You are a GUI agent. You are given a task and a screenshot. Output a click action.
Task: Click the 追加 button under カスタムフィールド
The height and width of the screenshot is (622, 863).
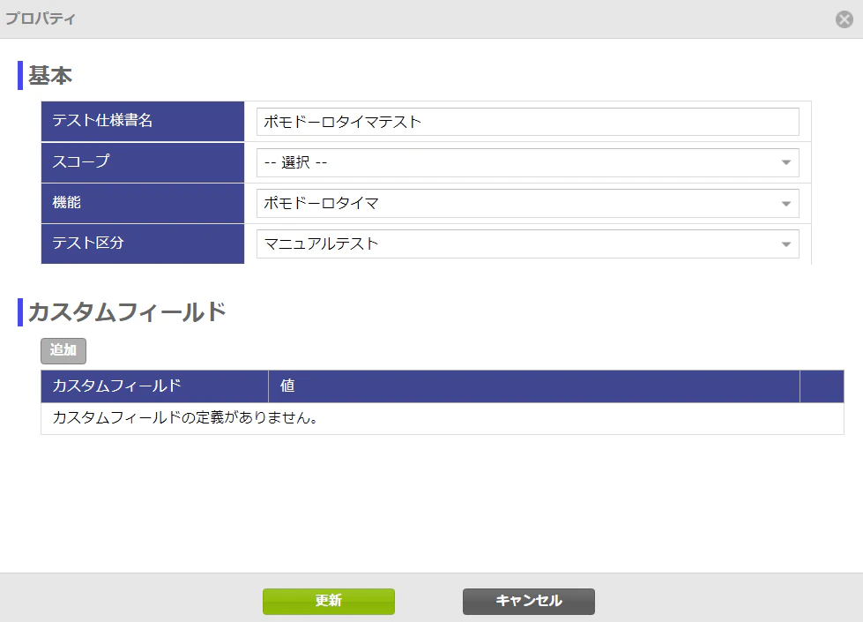tap(63, 351)
